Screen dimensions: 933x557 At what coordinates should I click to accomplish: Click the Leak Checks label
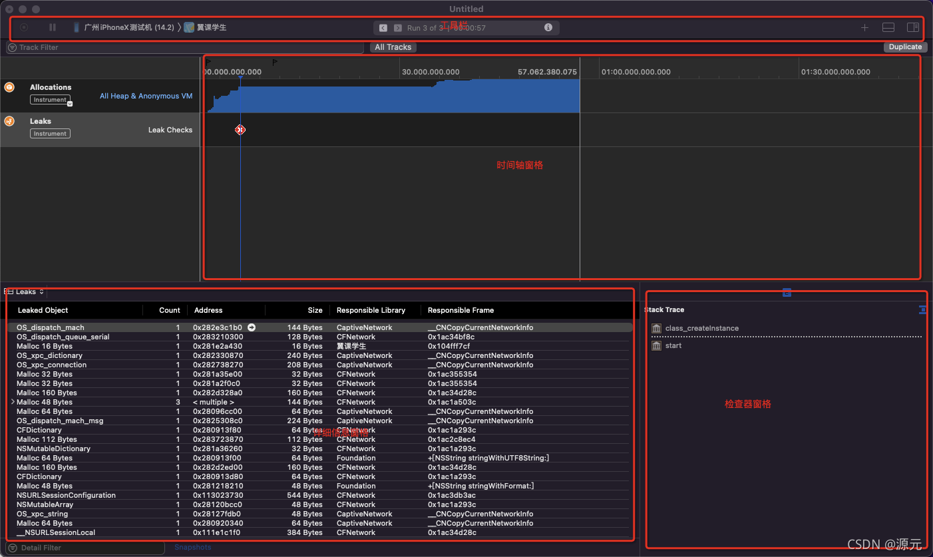pos(170,130)
